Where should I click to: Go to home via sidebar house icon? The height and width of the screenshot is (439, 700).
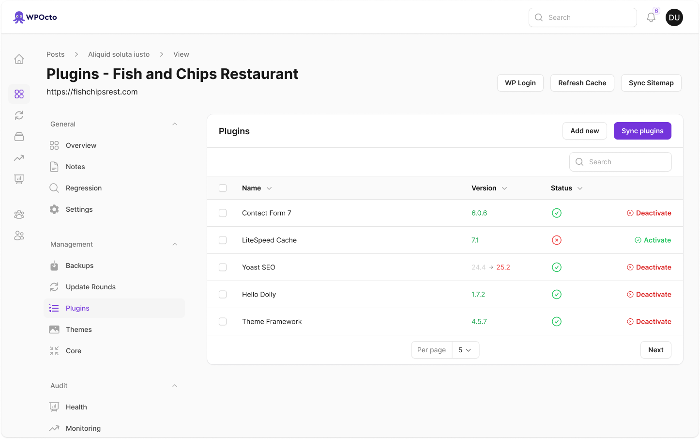point(19,59)
